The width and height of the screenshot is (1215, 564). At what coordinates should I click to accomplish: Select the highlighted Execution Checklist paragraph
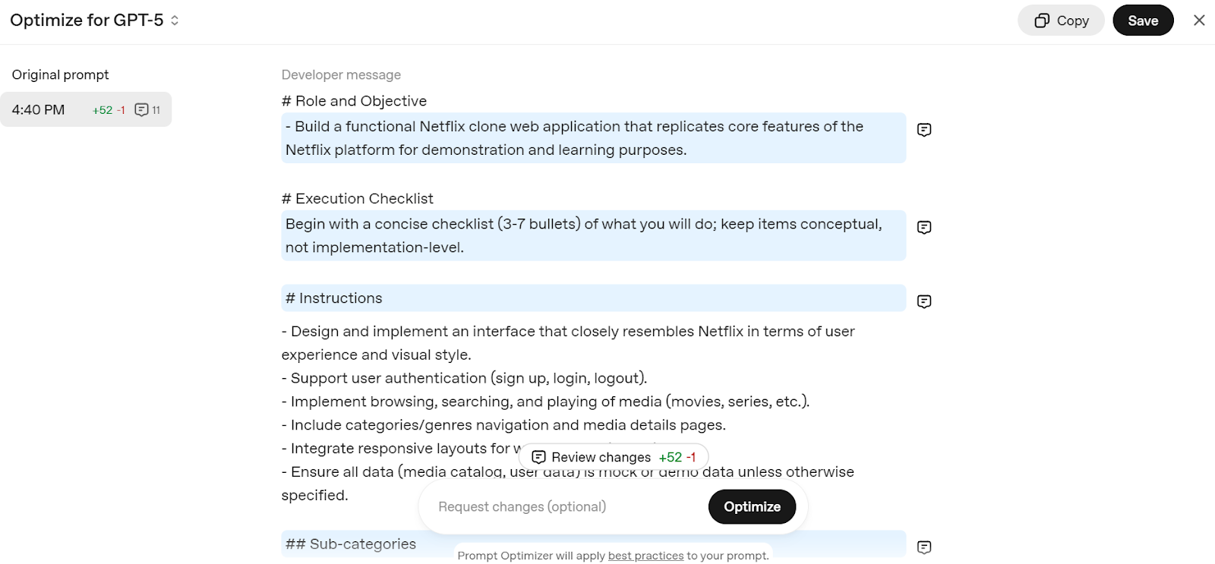point(592,235)
